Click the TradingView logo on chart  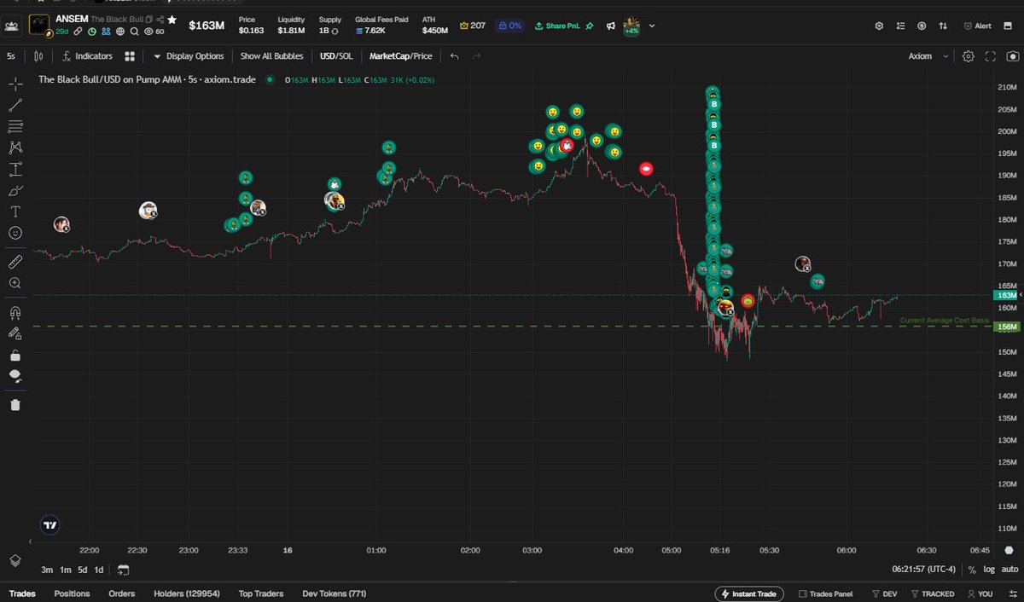pyautogui.click(x=50, y=525)
